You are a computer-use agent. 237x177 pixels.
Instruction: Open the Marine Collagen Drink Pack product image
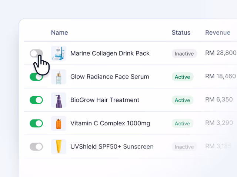pos(59,53)
